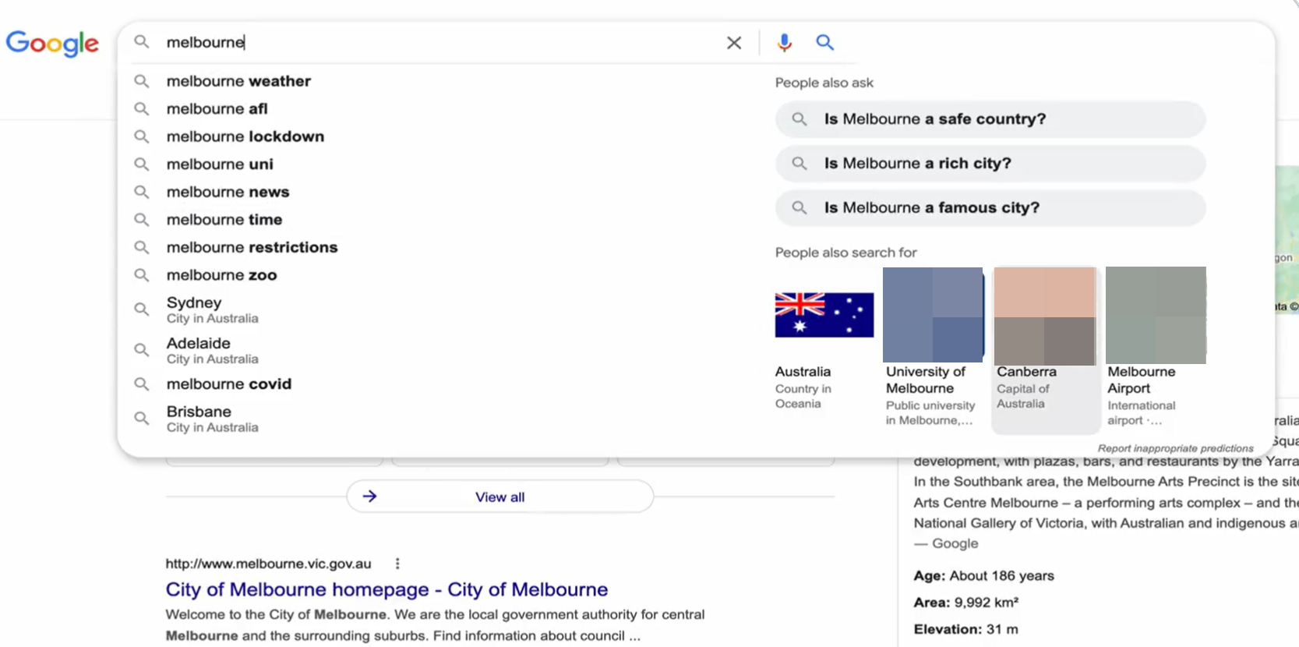Click magnifier icon in 'safe country' question

800,119
